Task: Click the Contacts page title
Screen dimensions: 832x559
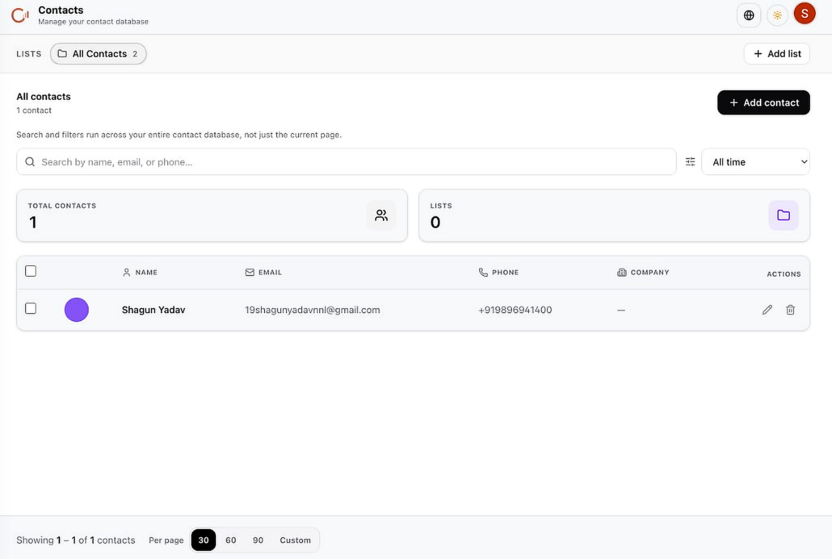Action: click(x=61, y=10)
